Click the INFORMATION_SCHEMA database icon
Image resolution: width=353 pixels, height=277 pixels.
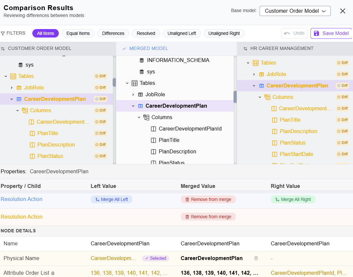click(x=142, y=60)
